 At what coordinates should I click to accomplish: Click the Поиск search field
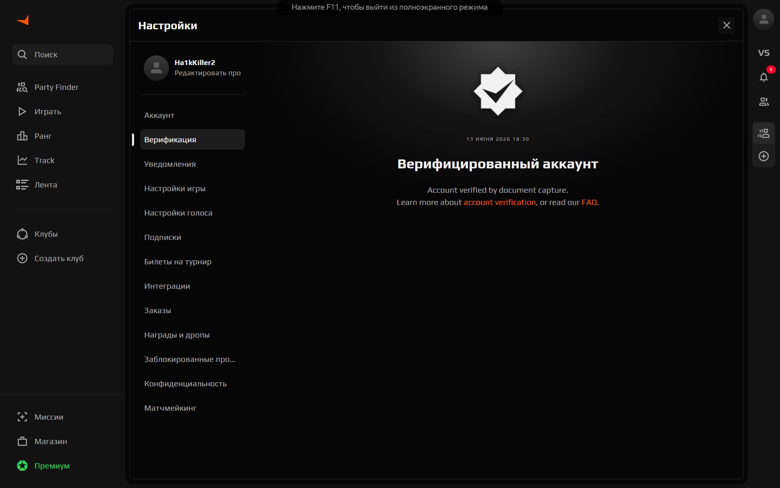point(63,54)
